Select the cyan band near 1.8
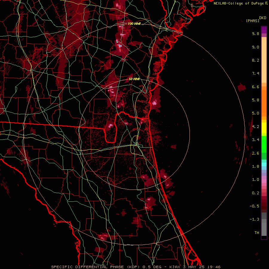This screenshot has height=269, width=269. tap(264, 164)
